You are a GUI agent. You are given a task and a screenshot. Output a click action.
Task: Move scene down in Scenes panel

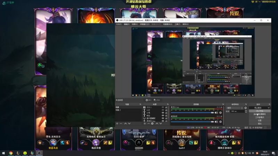[x=129, y=123]
